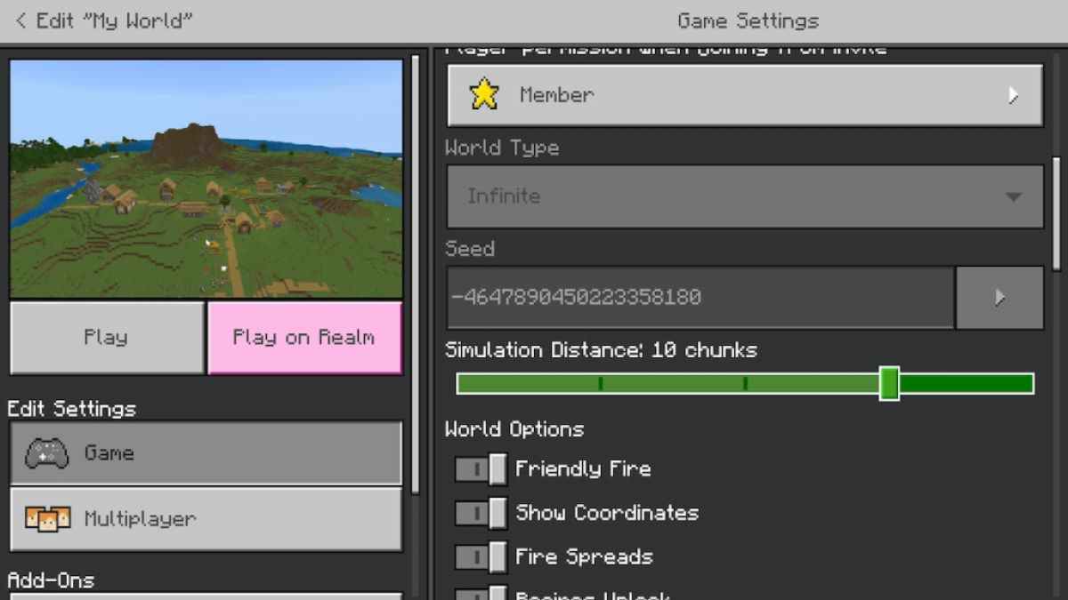Enable Show Coordinates toggle
Viewport: 1068px width, 600px height.
pyautogui.click(x=481, y=513)
